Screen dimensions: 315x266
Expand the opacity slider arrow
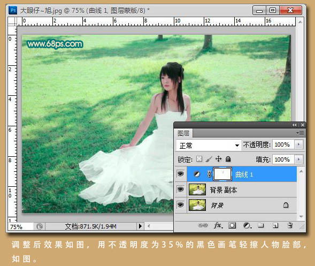point(298,145)
